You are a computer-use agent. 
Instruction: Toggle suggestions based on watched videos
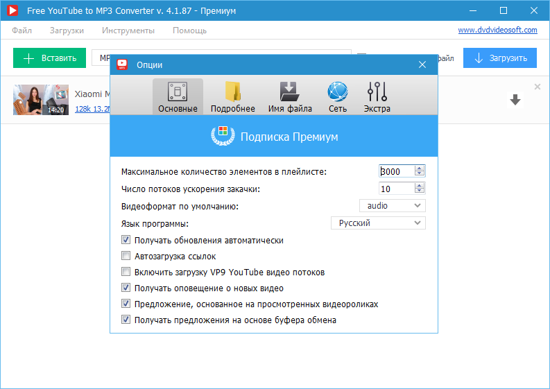(126, 304)
